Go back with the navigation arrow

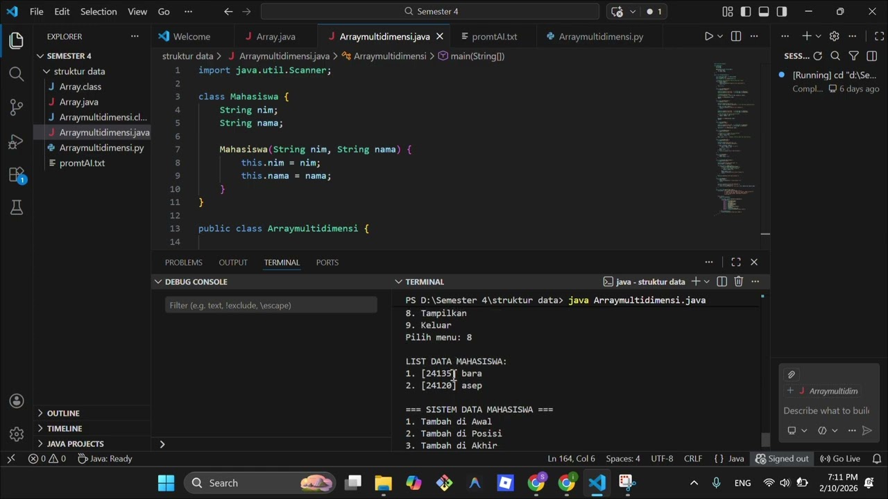[x=228, y=11]
